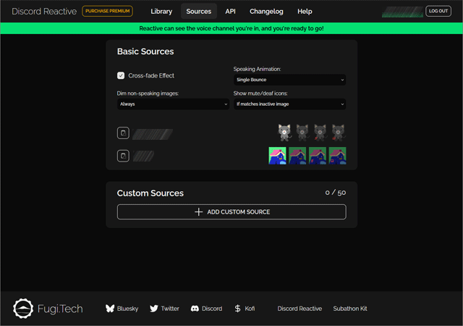This screenshot has width=463, height=326.
Task: Click the copy icon beside the cat images
Action: [x=123, y=133]
